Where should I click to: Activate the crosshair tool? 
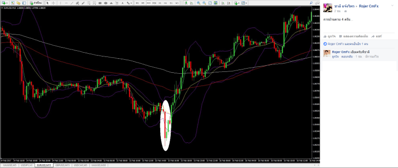pos(53,3)
